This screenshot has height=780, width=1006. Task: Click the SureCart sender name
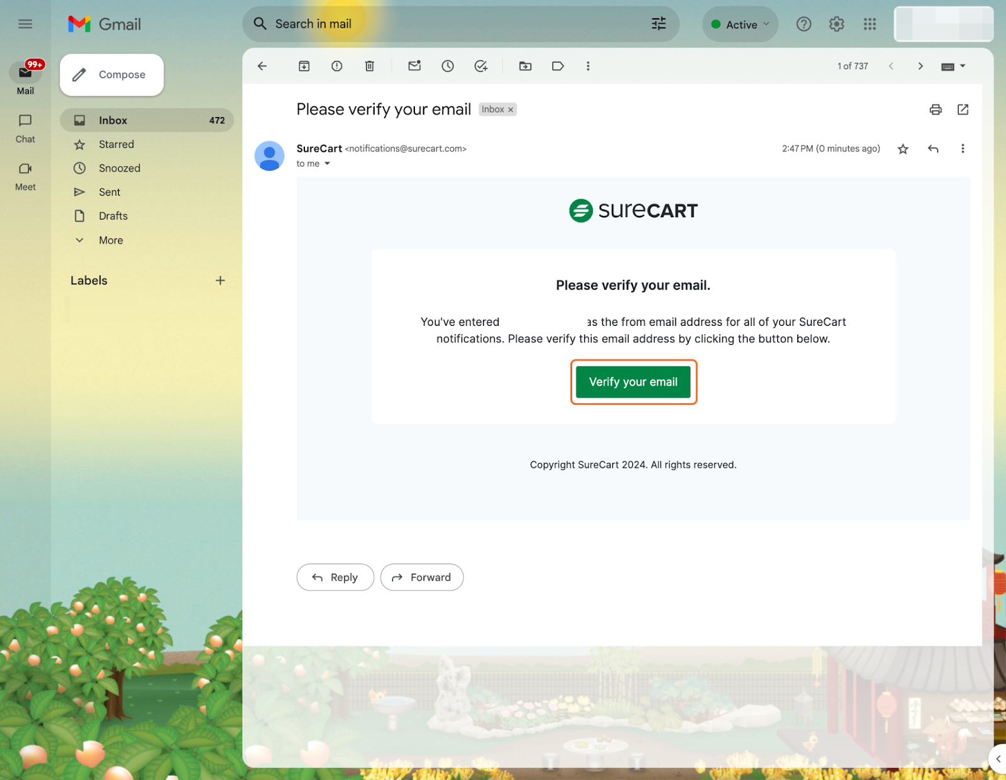coord(319,148)
